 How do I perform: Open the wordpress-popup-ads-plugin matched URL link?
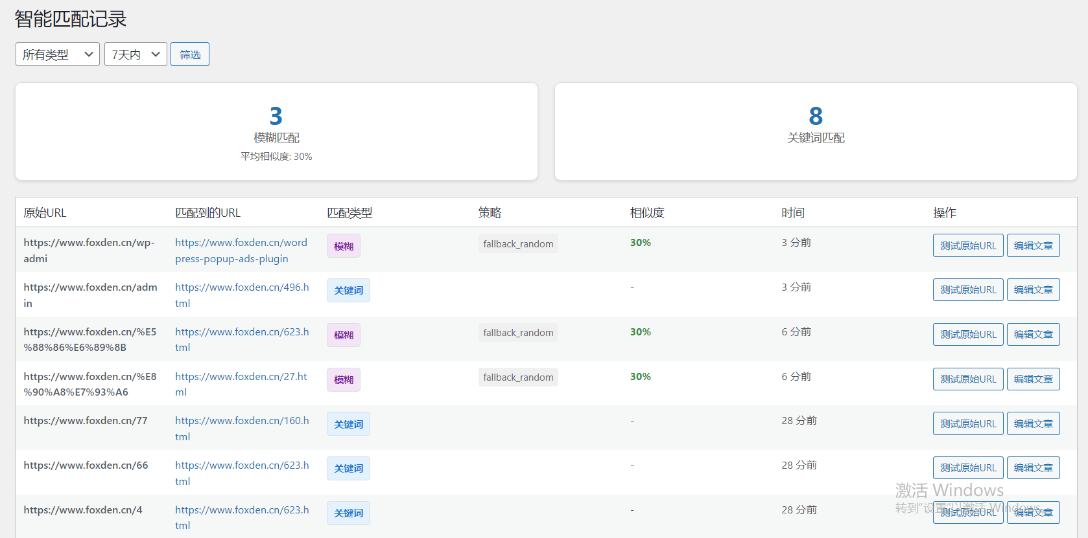click(x=241, y=251)
